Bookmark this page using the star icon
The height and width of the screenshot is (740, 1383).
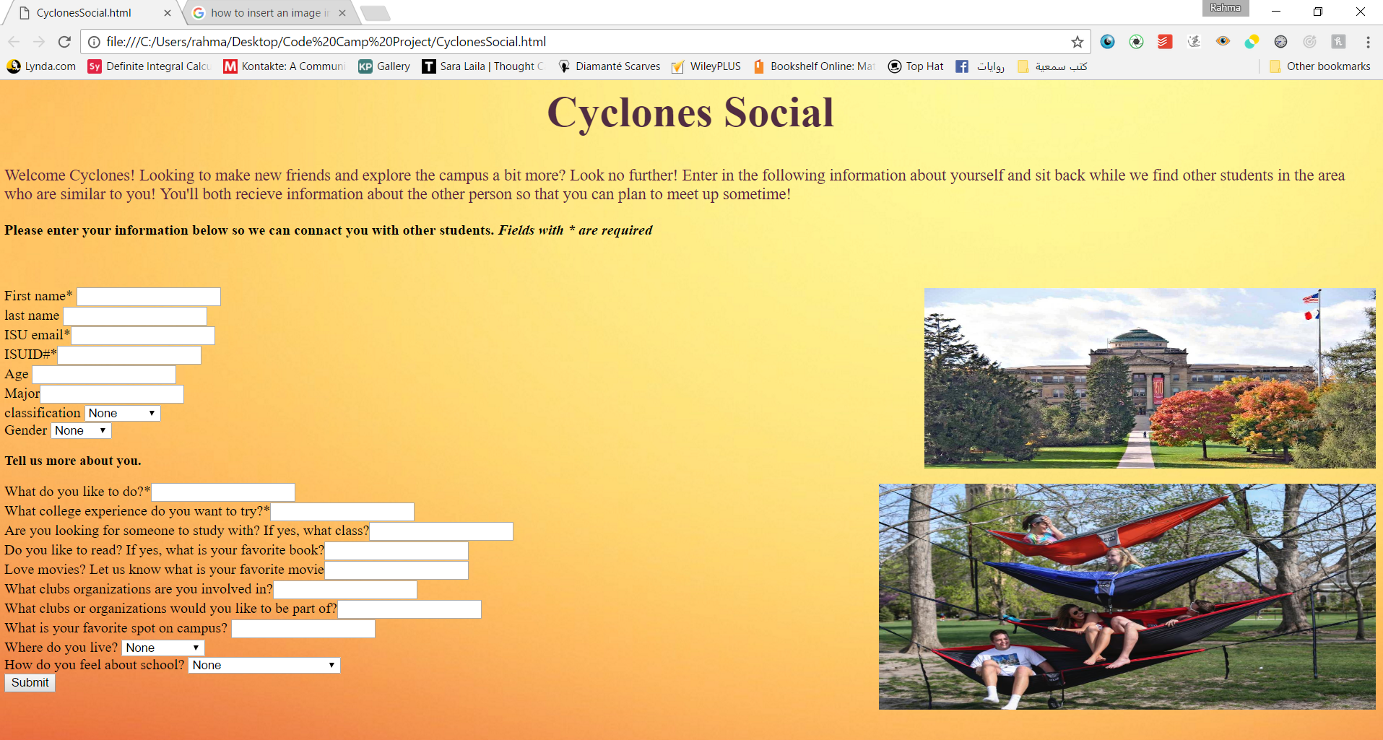(1077, 41)
